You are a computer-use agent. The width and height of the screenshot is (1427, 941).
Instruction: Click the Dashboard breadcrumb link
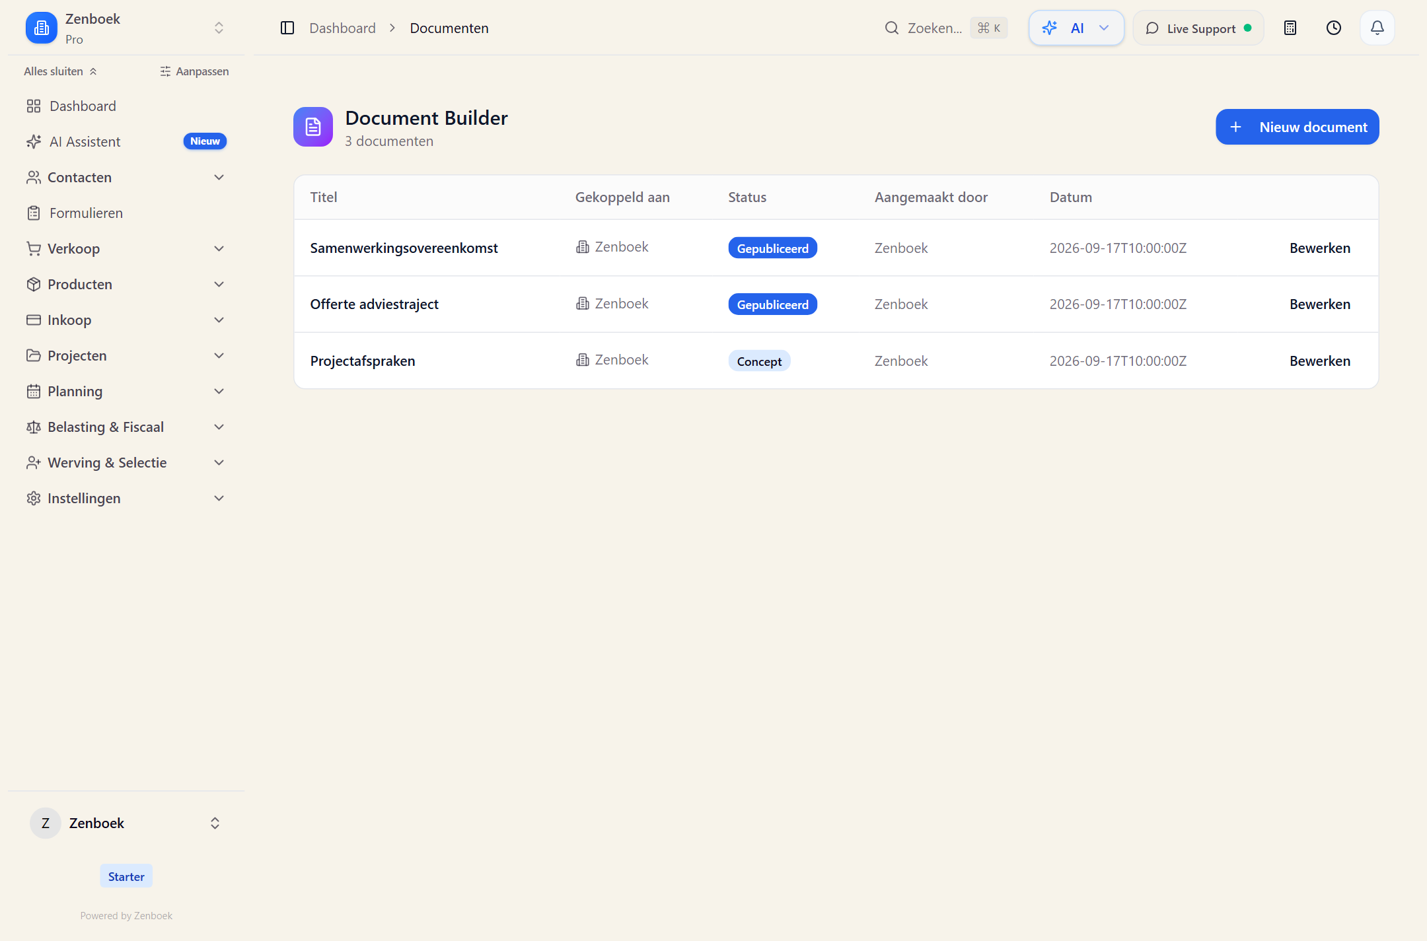point(342,28)
